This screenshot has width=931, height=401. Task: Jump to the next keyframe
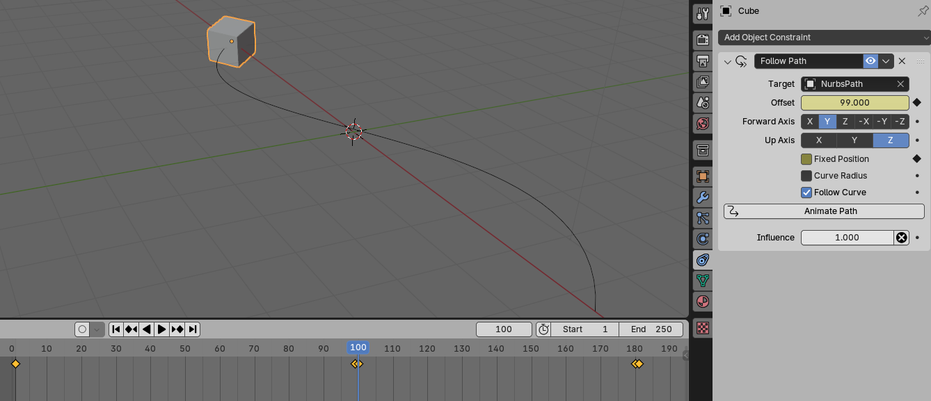point(177,329)
